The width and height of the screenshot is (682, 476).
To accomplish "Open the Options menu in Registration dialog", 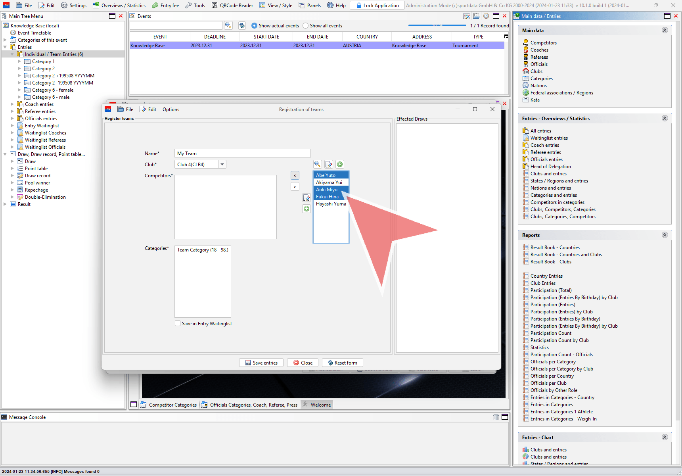I will point(170,109).
